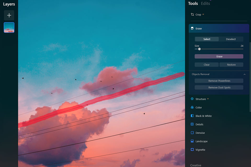
Task: Click the Color tool icon
Action: point(192,108)
